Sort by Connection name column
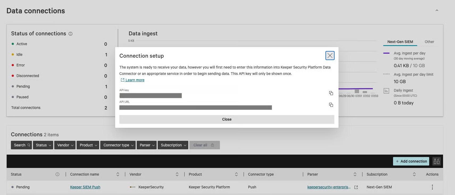Image resolution: width=455 pixels, height=195 pixels. point(118,174)
